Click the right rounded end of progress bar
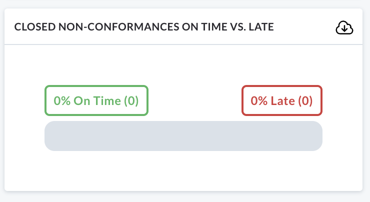 tap(316, 136)
